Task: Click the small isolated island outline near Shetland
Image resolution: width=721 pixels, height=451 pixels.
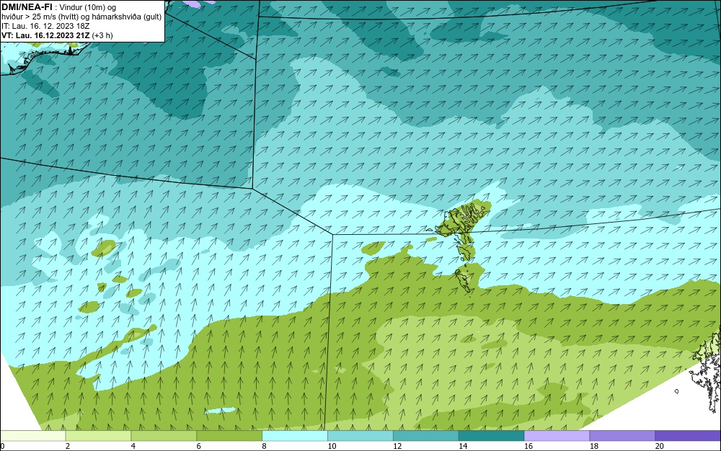Action: 676,391
